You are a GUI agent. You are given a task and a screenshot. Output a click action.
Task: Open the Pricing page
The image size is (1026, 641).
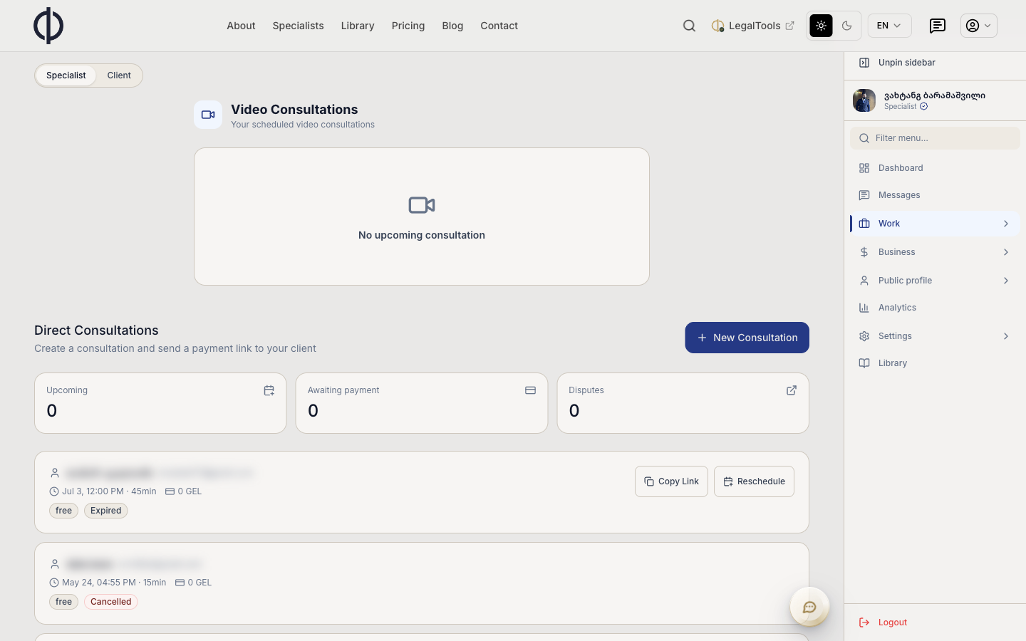pyautogui.click(x=408, y=26)
